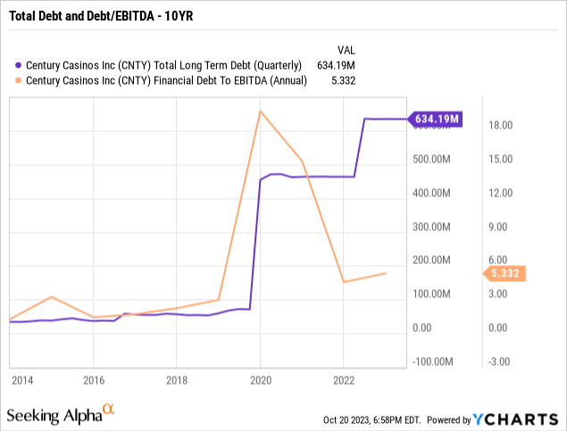Click the VAL column header

coord(346,50)
